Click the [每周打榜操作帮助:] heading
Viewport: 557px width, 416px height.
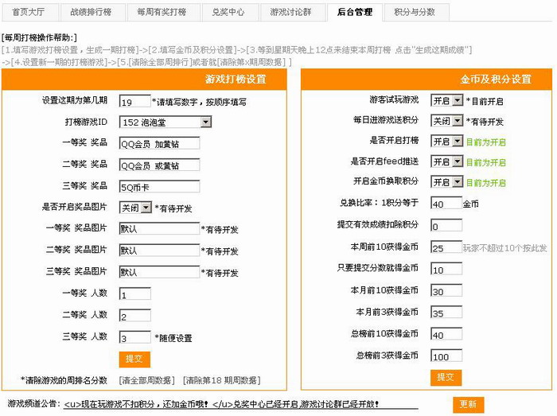point(39,37)
